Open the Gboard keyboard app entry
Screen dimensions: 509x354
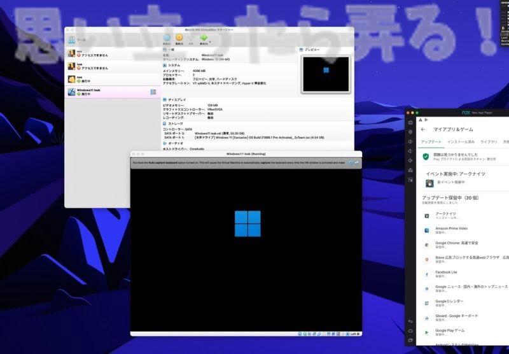tap(463, 318)
